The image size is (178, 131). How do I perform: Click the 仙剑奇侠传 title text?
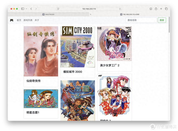33,81
